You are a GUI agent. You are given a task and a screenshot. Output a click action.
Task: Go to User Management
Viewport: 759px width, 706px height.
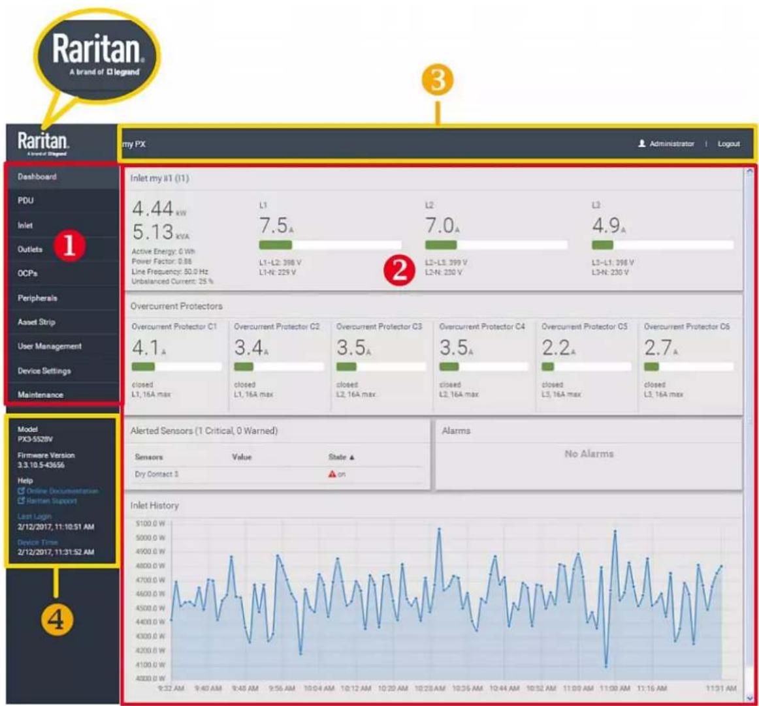pos(63,346)
